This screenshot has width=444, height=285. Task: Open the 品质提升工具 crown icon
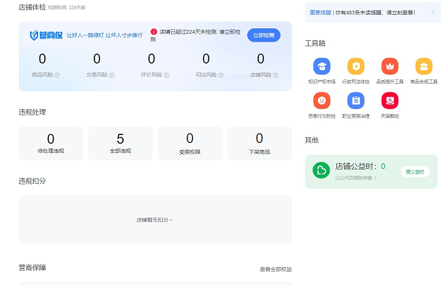click(x=390, y=67)
